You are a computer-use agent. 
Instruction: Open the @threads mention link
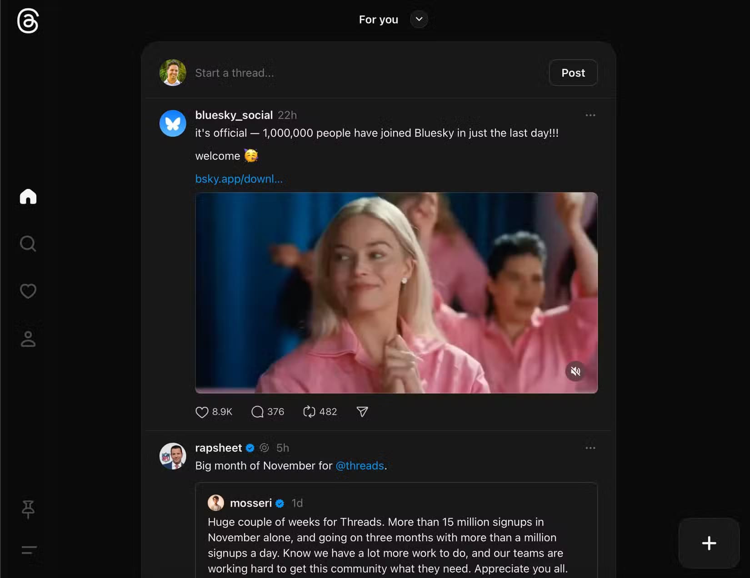coord(360,466)
